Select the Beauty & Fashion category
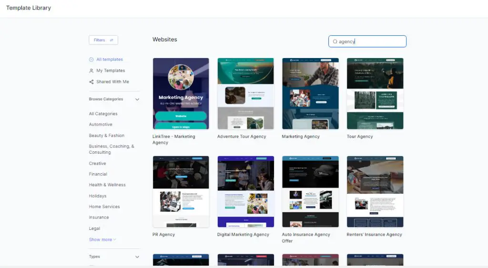Screen dimensions: 488x268 click(x=106, y=136)
